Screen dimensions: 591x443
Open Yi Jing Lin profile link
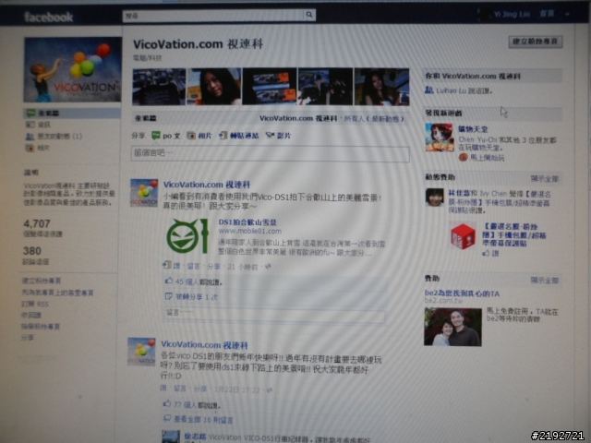tap(512, 15)
